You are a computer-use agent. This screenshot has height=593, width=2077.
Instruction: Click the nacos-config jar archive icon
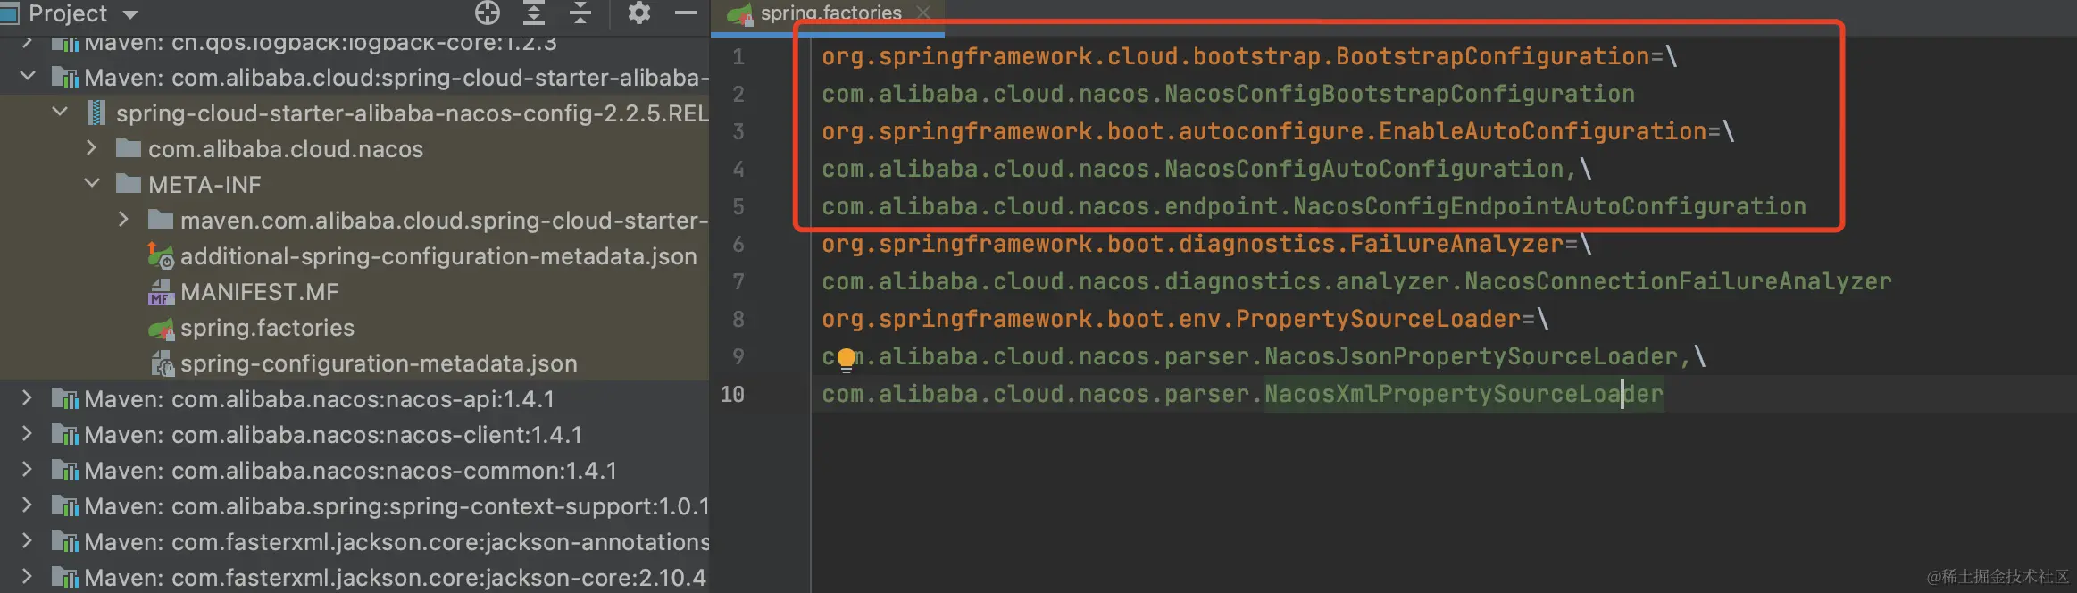tap(96, 113)
